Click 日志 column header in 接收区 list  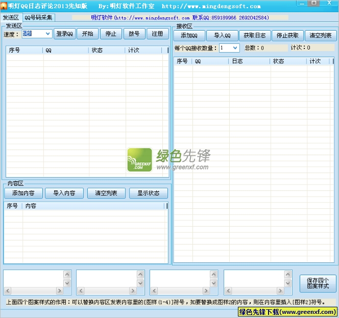click(x=249, y=61)
